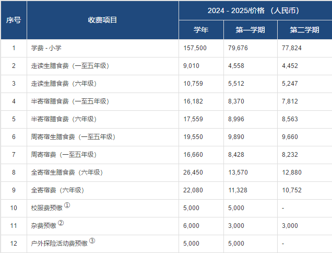This screenshot has width=332, height=253.
Task: Click the 2024 - 2025/价格 (人民币) header
Action: click(255, 10)
